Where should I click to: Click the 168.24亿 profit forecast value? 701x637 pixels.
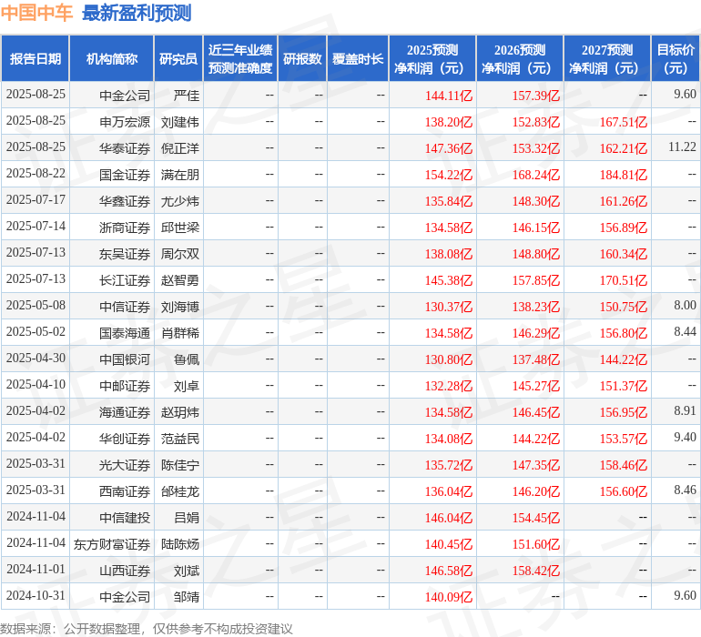tap(535, 175)
